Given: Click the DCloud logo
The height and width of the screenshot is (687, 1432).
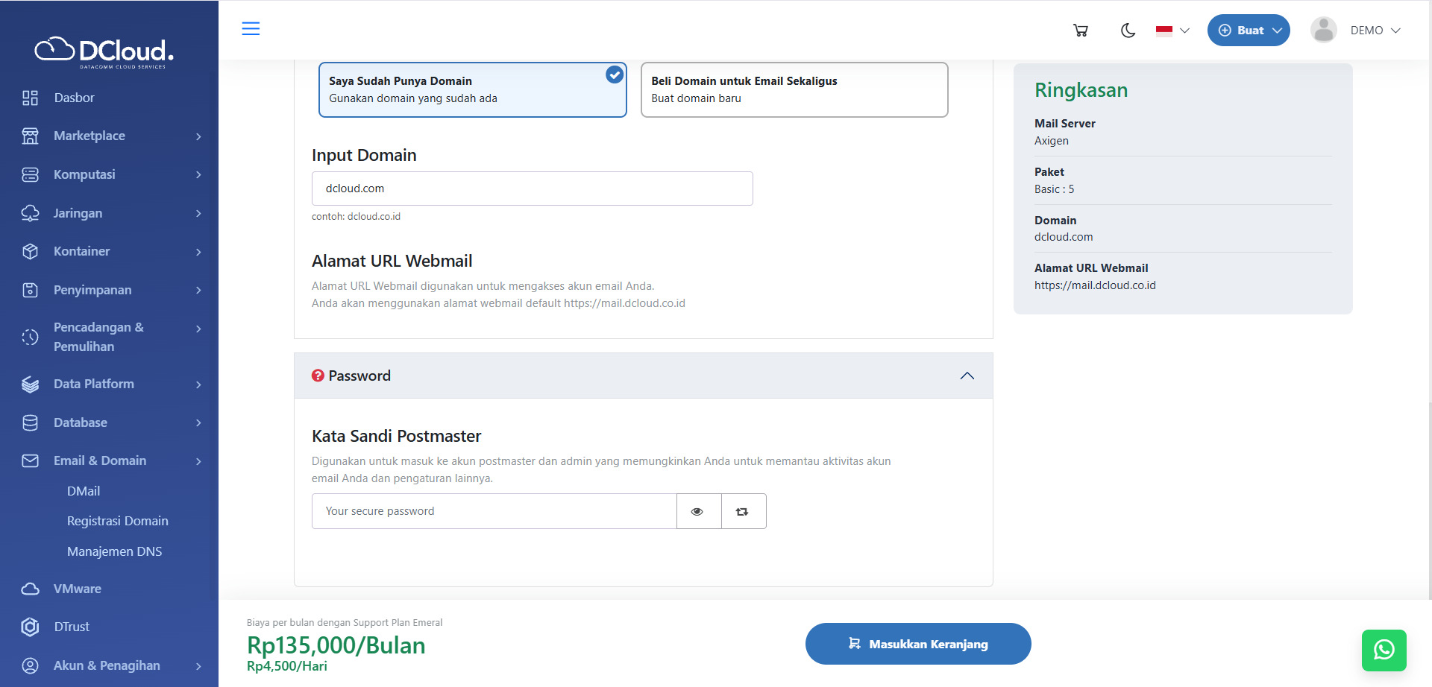Looking at the screenshot, I should click(x=104, y=51).
